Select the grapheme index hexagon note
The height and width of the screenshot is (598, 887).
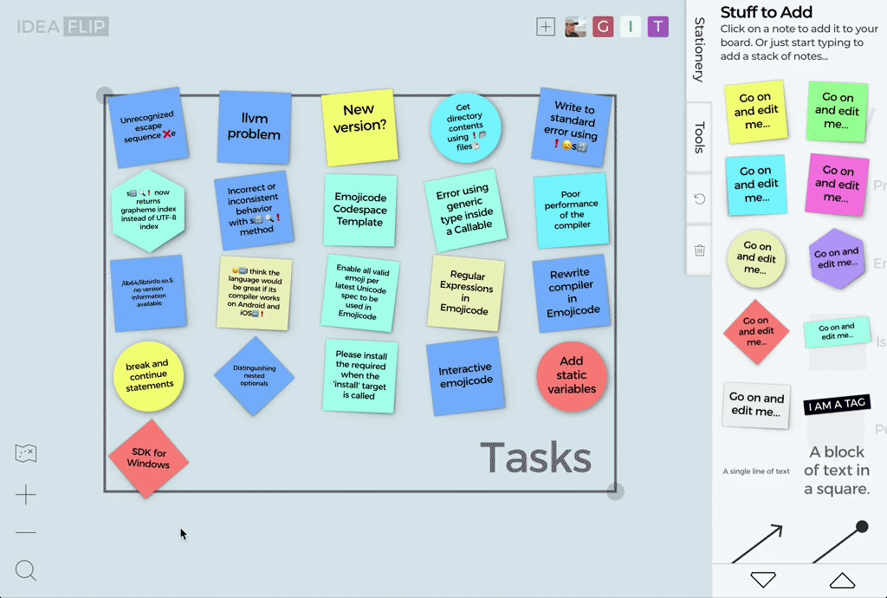pos(148,210)
